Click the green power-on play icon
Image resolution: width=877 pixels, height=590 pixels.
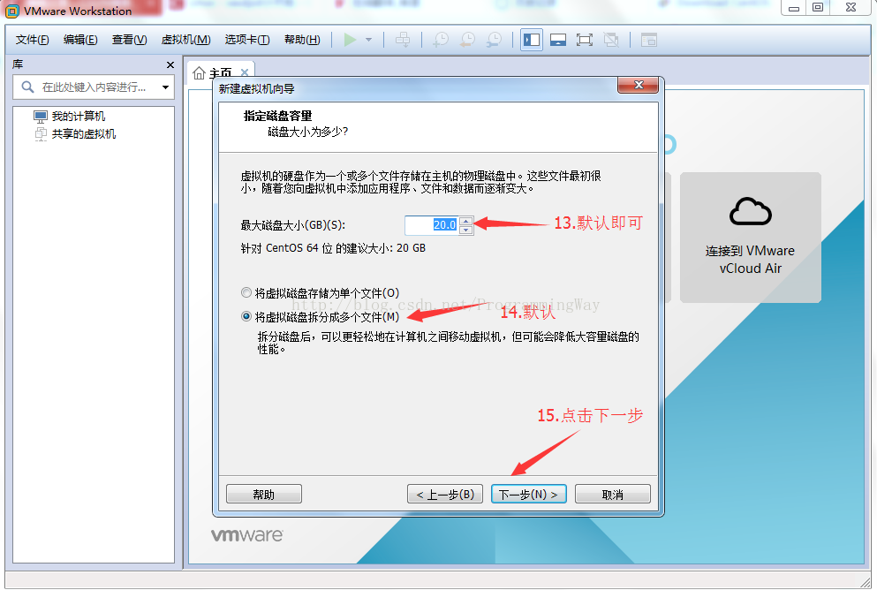[351, 40]
